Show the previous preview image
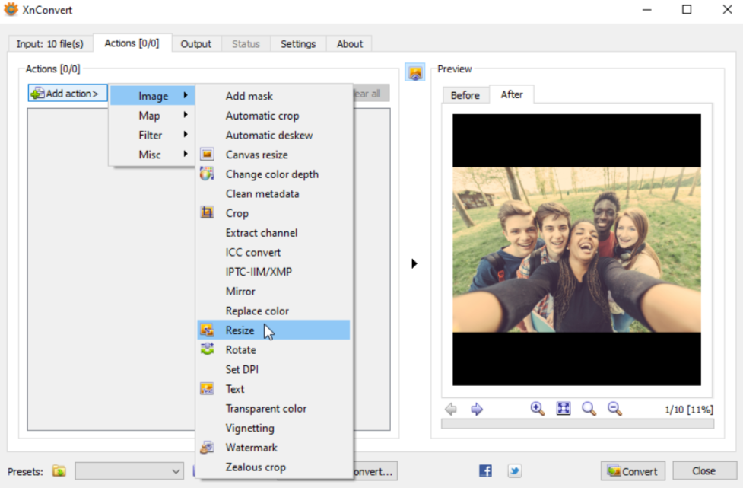 pyautogui.click(x=451, y=409)
